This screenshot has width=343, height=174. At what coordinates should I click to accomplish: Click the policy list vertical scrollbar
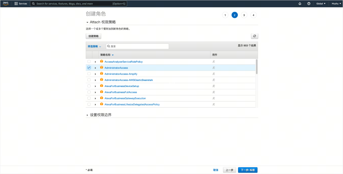pyautogui.click(x=257, y=67)
